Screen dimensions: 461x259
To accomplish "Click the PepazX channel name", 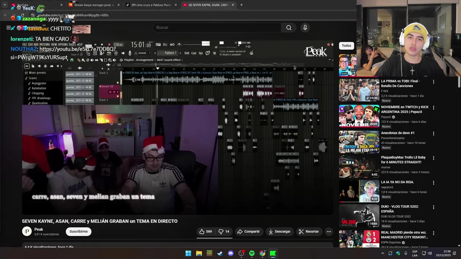I will tap(386, 117).
